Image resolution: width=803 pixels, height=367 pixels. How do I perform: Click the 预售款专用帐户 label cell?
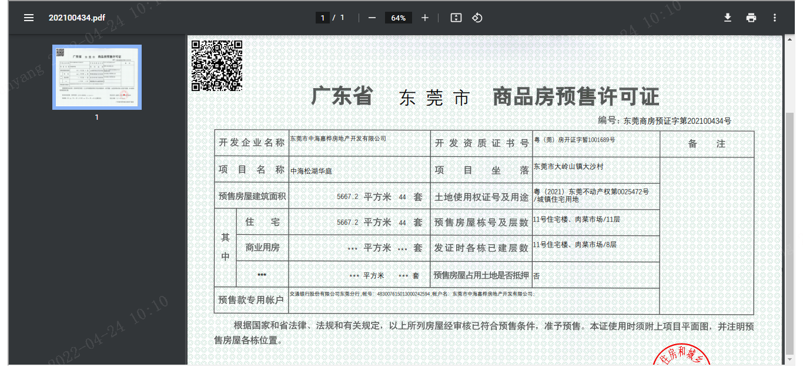click(252, 300)
